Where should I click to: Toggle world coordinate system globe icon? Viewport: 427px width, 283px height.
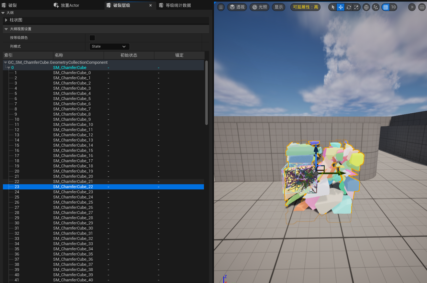366,7
